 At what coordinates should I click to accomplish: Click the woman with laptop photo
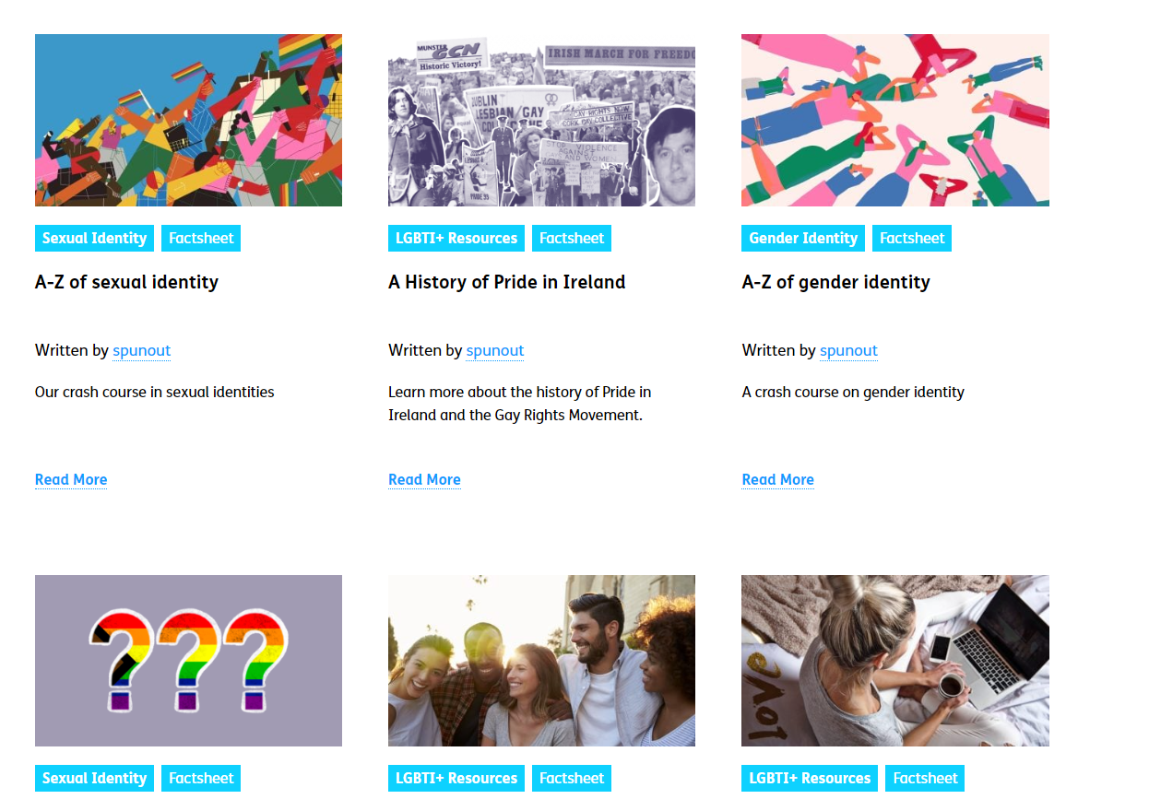[x=894, y=660]
